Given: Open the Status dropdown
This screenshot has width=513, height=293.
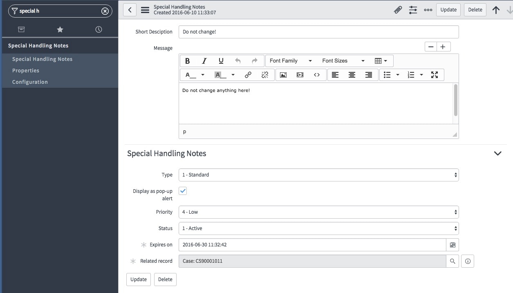Looking at the screenshot, I should (318, 228).
